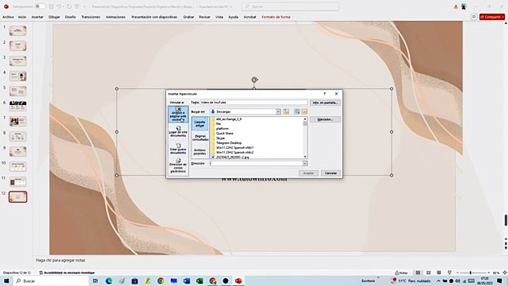Select slide 11 thumbnail
Screen dimensions: 508x286
coord(18,182)
